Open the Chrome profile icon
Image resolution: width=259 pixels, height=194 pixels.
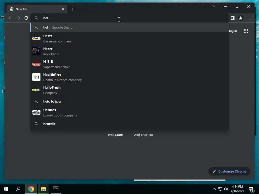[x=241, y=18]
